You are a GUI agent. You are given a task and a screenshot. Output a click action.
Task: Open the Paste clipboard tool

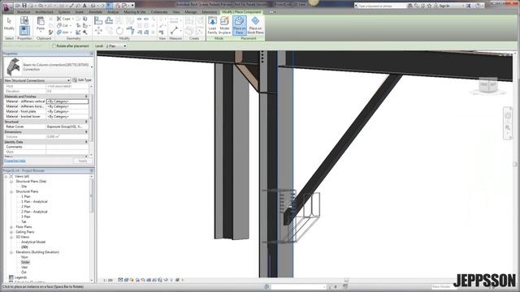(41, 24)
